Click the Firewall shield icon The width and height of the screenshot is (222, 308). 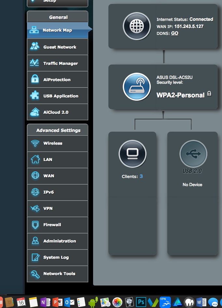click(x=35, y=225)
